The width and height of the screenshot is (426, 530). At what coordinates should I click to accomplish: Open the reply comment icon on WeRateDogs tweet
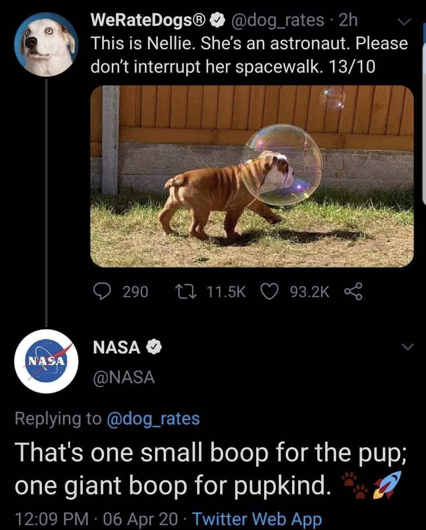pyautogui.click(x=101, y=292)
